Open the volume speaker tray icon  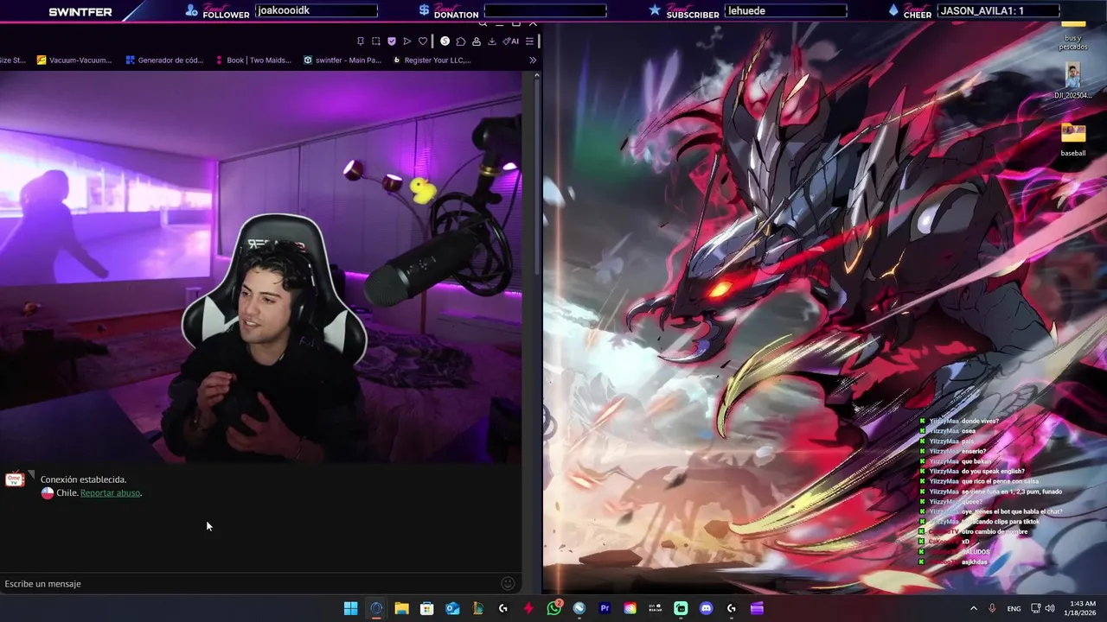point(1050,608)
